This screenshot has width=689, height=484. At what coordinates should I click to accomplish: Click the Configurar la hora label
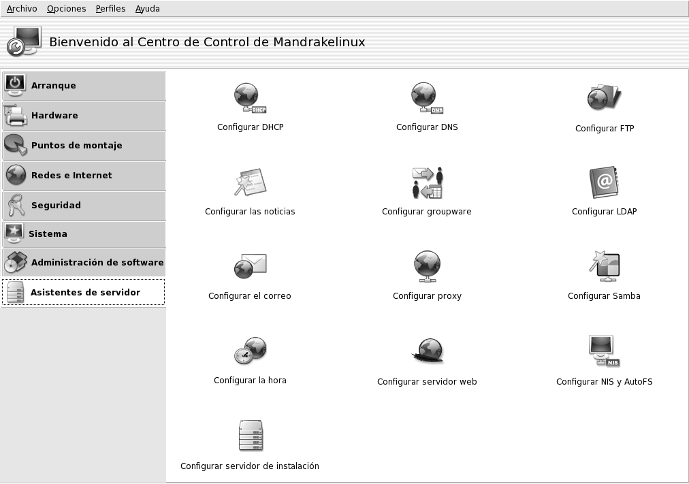click(250, 380)
